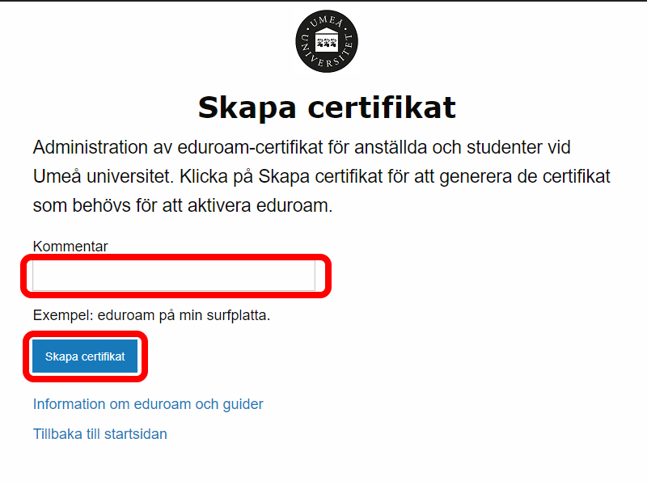Select the black round logo above the heading

tap(325, 40)
